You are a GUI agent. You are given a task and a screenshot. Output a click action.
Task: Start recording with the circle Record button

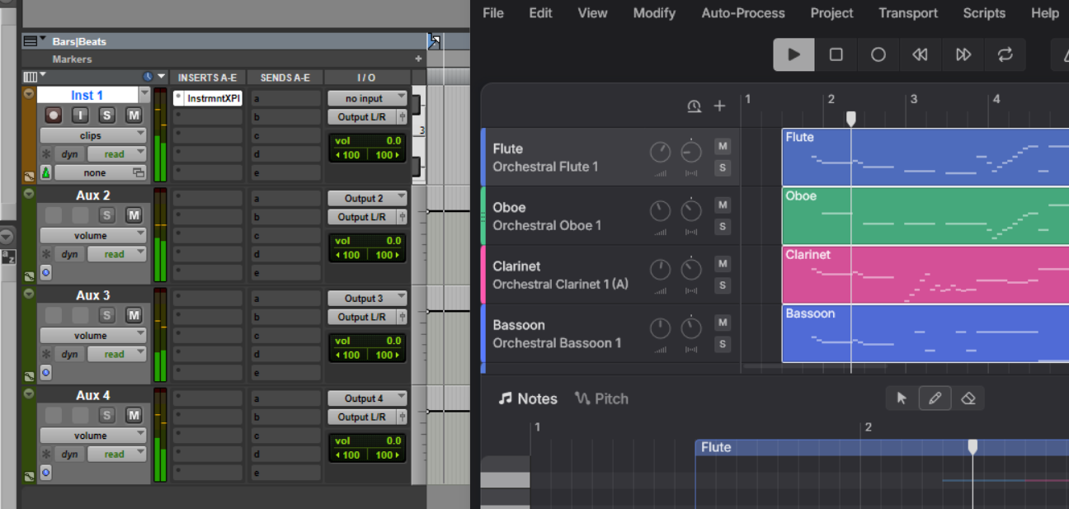point(878,54)
